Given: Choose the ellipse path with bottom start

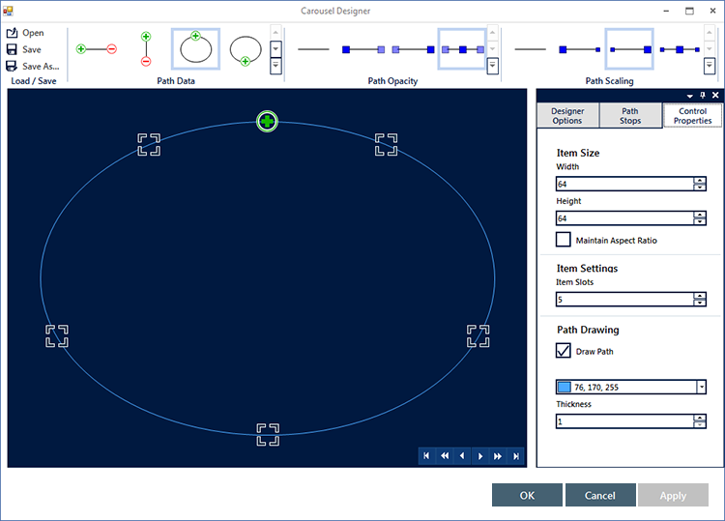Looking at the screenshot, I should tap(246, 48).
